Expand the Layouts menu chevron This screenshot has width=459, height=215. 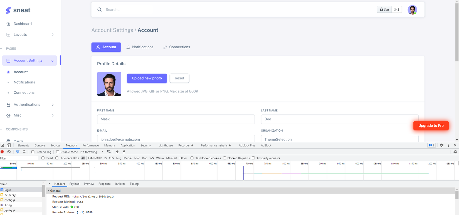point(53,35)
